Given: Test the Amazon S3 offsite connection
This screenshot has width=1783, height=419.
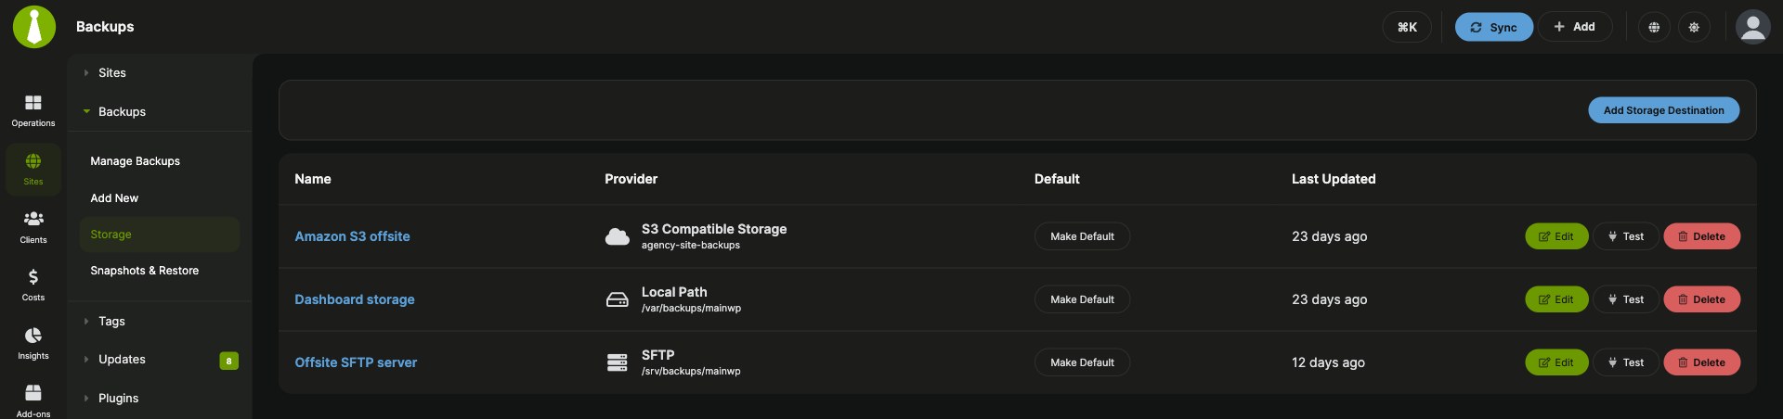Looking at the screenshot, I should [x=1626, y=236].
